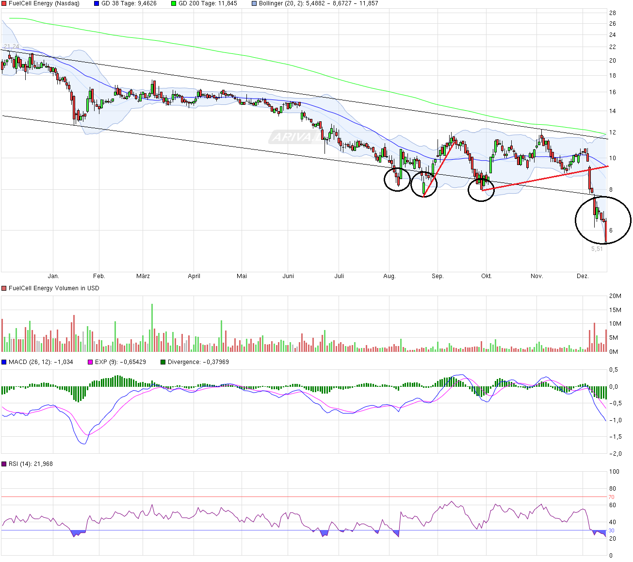This screenshot has width=633, height=562.
Task: Click the 40 value on the RSI axis
Action: click(x=613, y=522)
